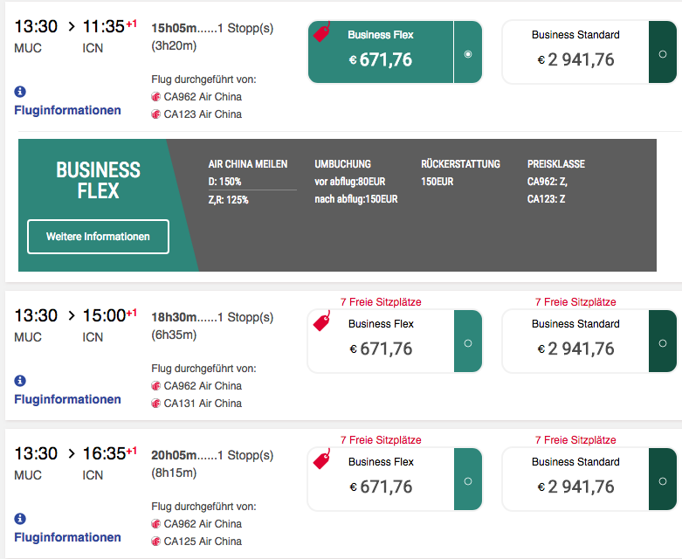Open Fluginformationen for the 16:35 arrival flight
Image resolution: width=682 pixels, height=559 pixels.
click(67, 537)
